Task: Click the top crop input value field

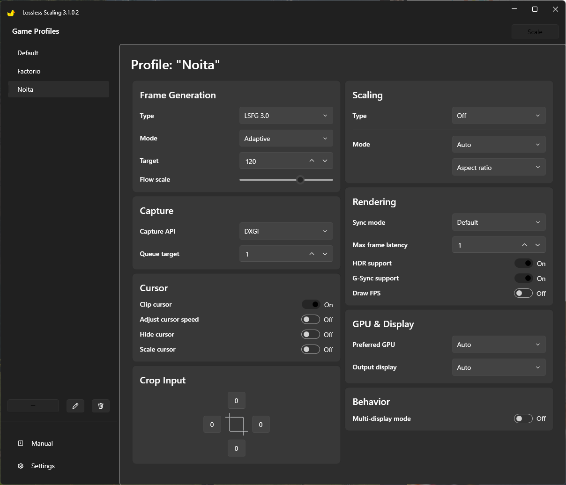Action: (236, 401)
